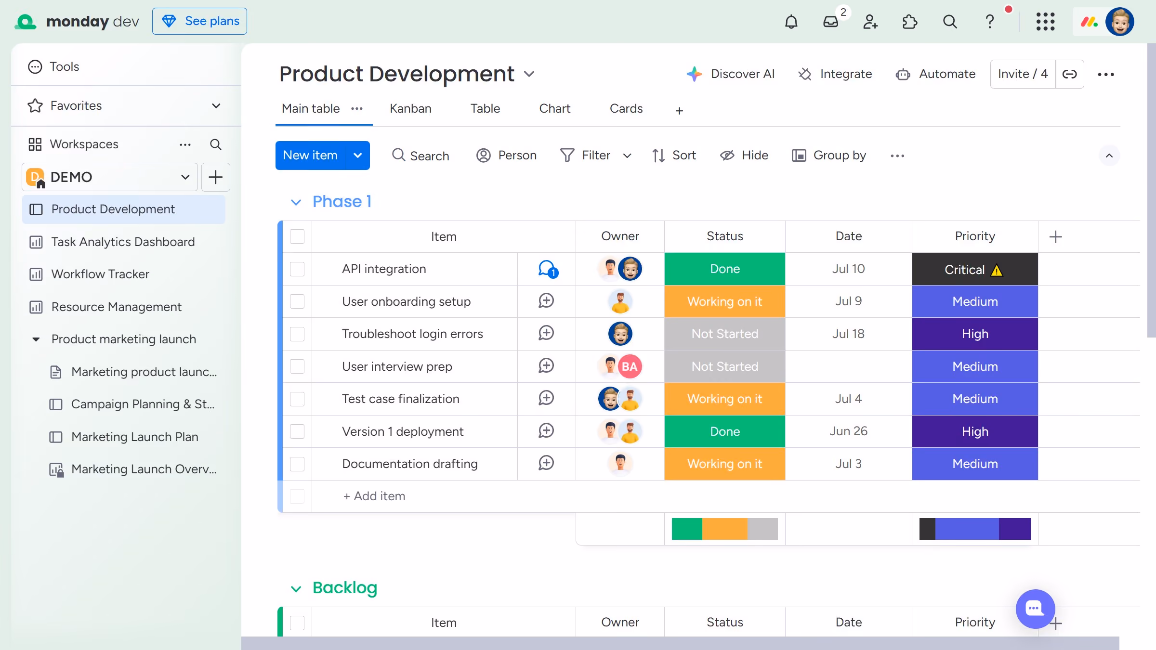Open the user profile avatar menu
Viewport: 1156px width, 650px height.
[1119, 22]
